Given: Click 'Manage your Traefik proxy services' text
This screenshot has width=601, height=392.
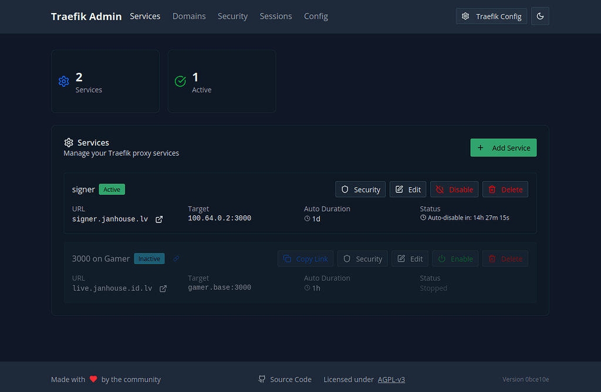Looking at the screenshot, I should [x=121, y=153].
